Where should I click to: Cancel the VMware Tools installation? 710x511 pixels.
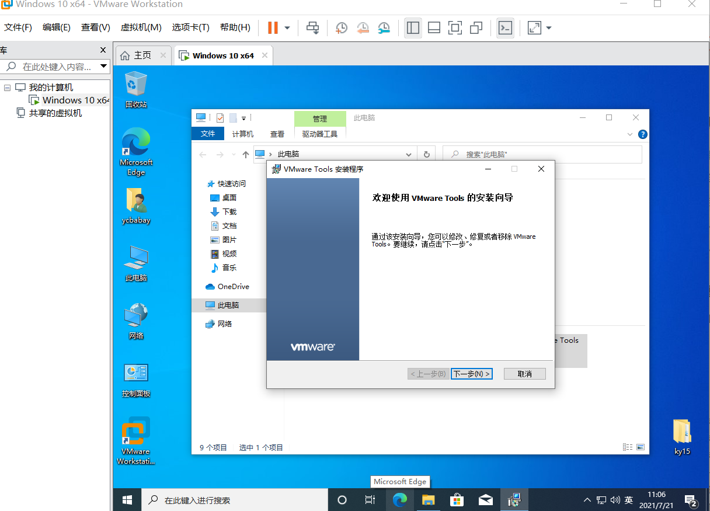coord(524,373)
